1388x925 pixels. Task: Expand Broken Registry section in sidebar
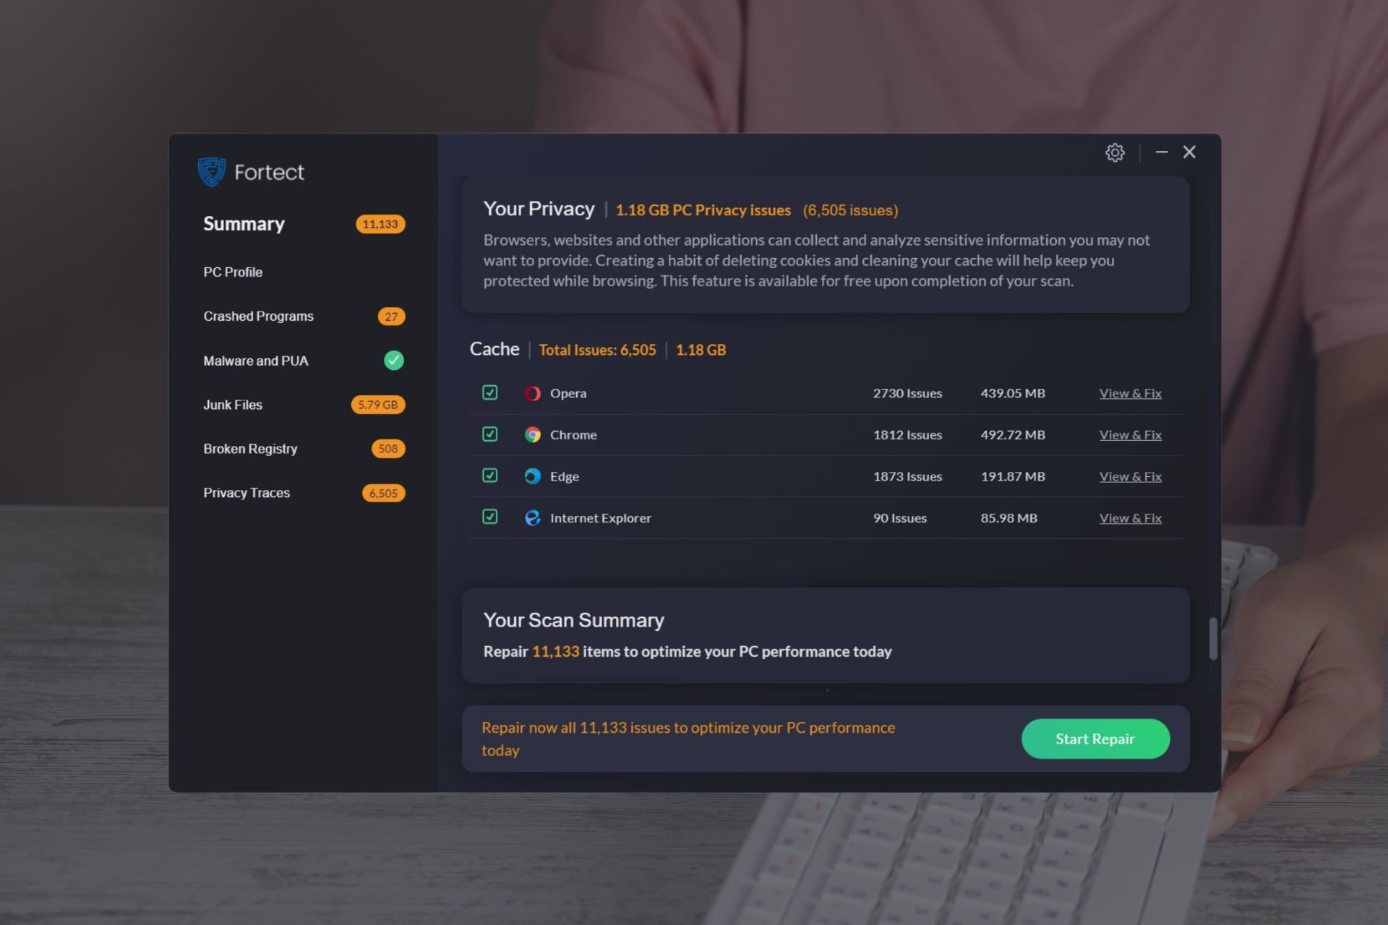(x=250, y=448)
